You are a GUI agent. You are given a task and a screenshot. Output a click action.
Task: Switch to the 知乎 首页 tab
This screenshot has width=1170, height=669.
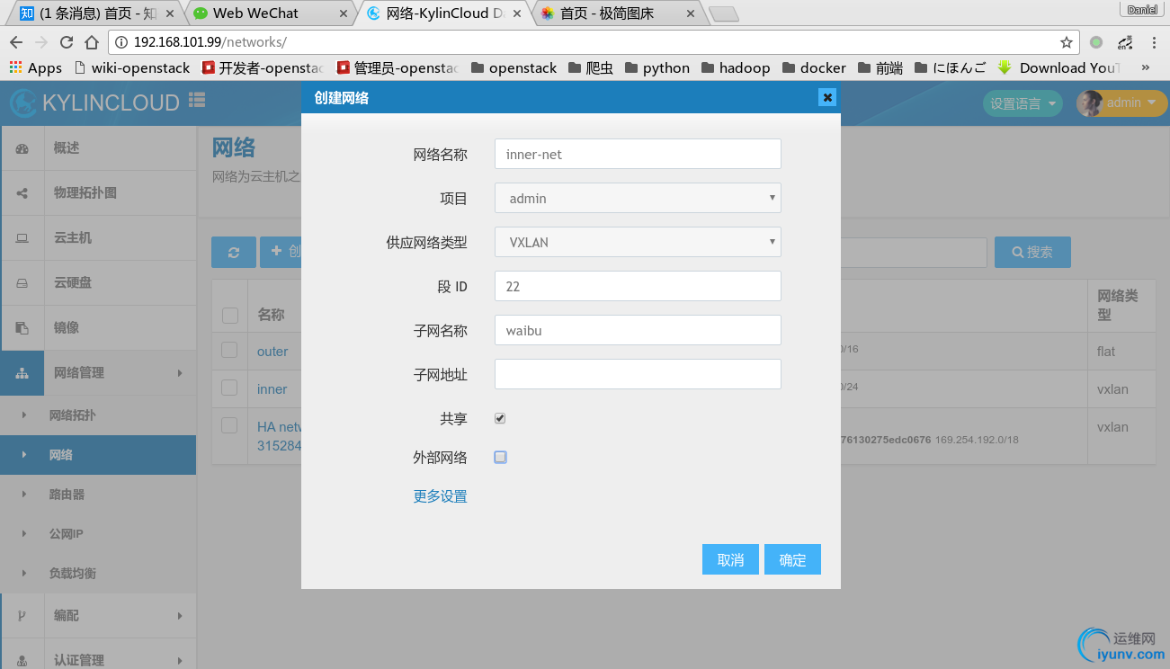[94, 13]
